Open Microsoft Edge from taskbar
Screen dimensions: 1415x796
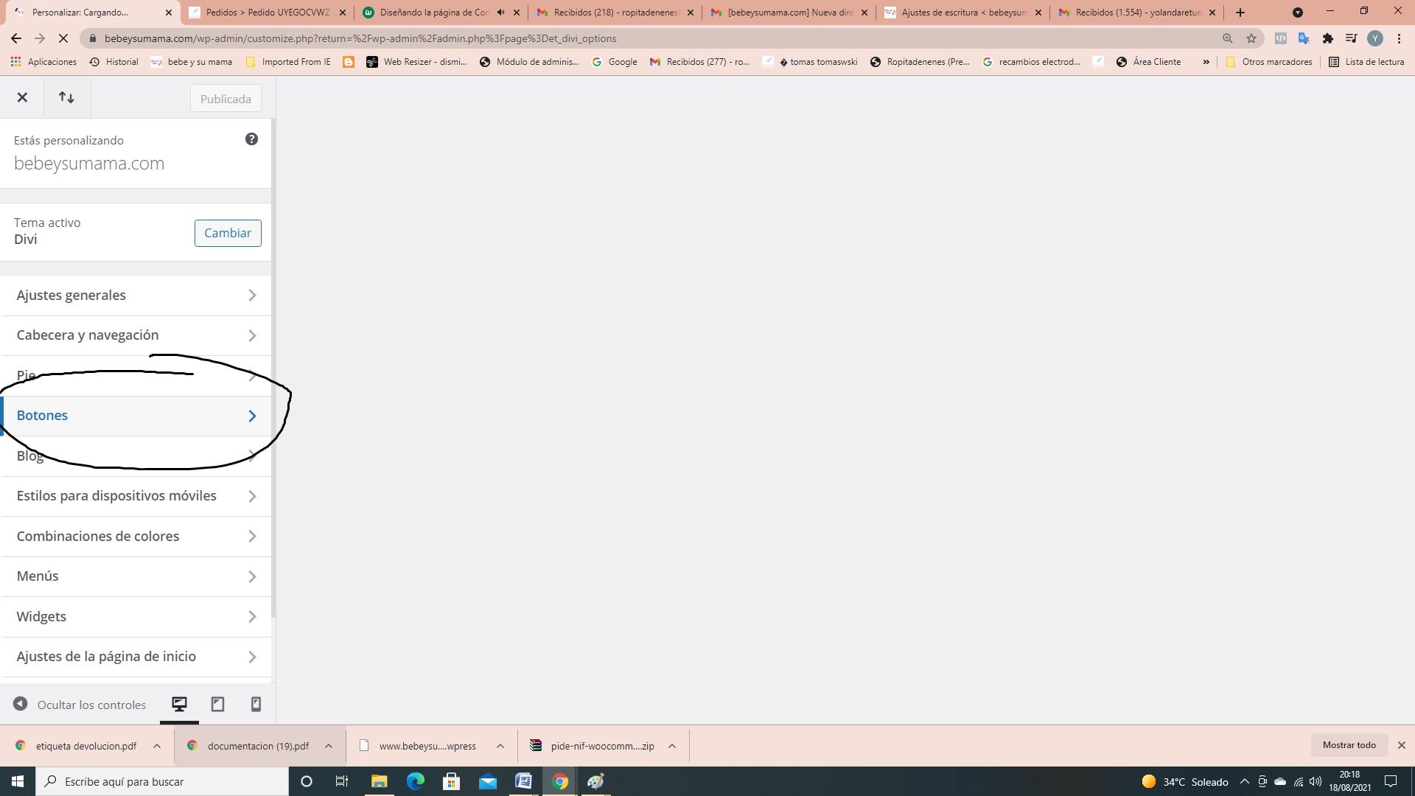[415, 781]
